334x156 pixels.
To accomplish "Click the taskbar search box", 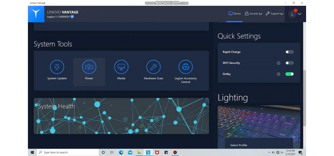I will [x=68, y=152].
